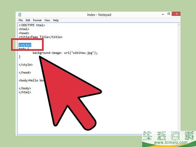196x147 pixels.
Task: Open the View menu
Action: (x=47, y=20)
